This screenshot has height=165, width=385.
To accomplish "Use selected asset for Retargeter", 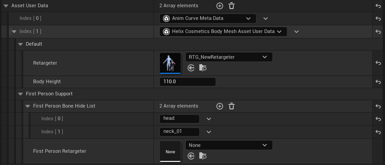I will [191, 68].
